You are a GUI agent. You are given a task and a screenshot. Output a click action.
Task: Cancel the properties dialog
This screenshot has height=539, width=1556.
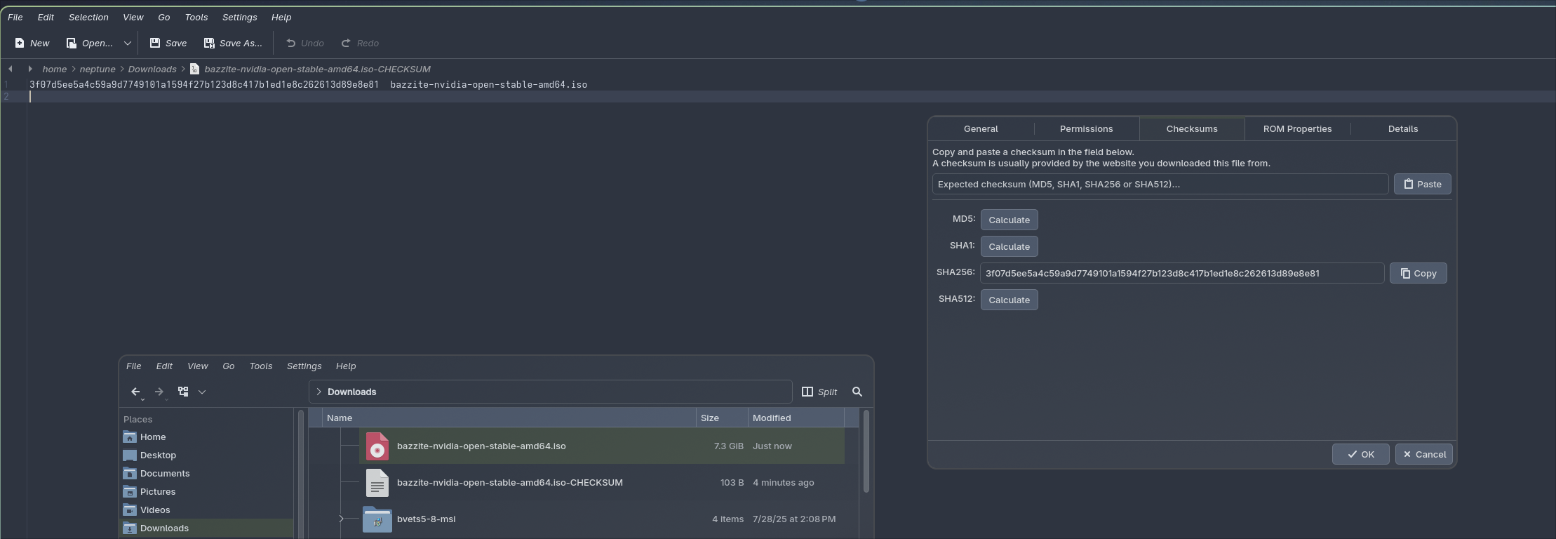pos(1423,454)
